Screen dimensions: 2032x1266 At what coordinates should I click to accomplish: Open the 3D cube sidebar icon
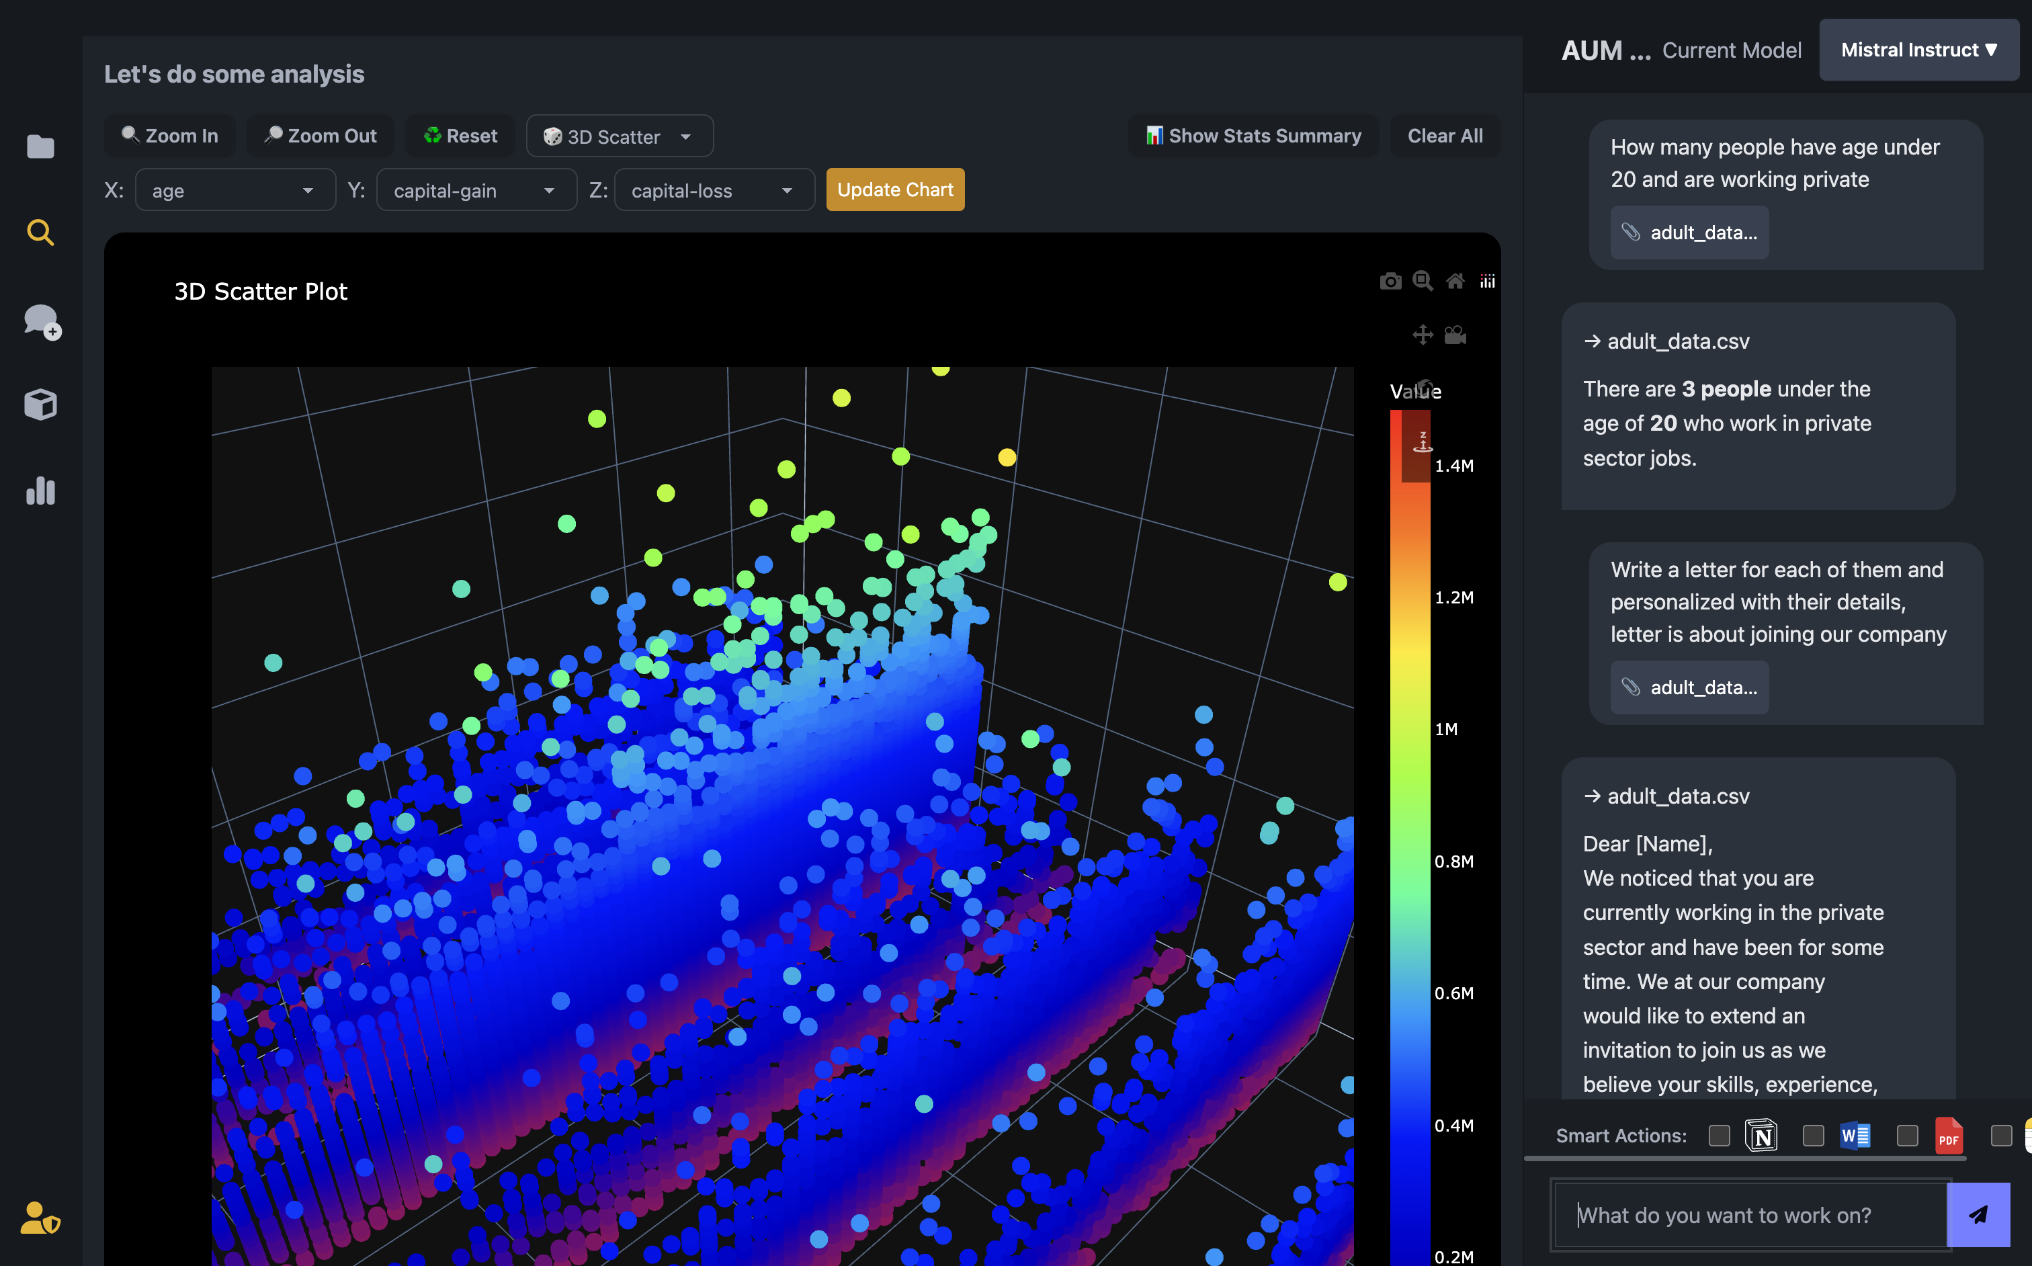40,405
